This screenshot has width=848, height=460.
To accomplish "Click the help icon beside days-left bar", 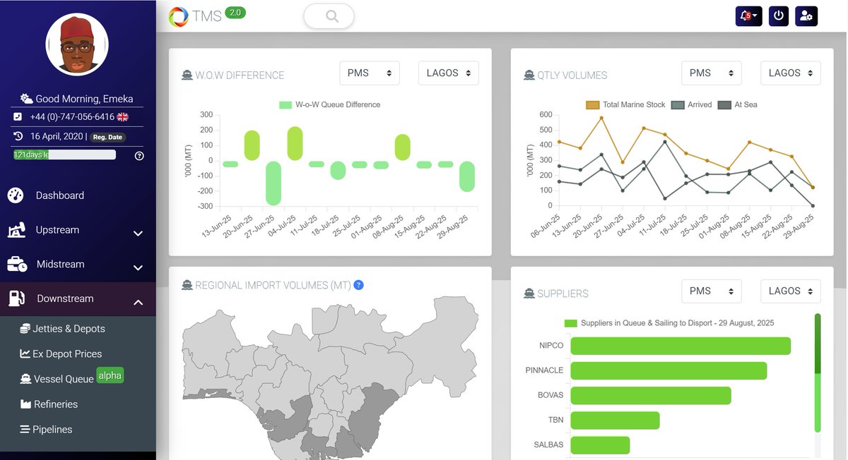I will (139, 156).
